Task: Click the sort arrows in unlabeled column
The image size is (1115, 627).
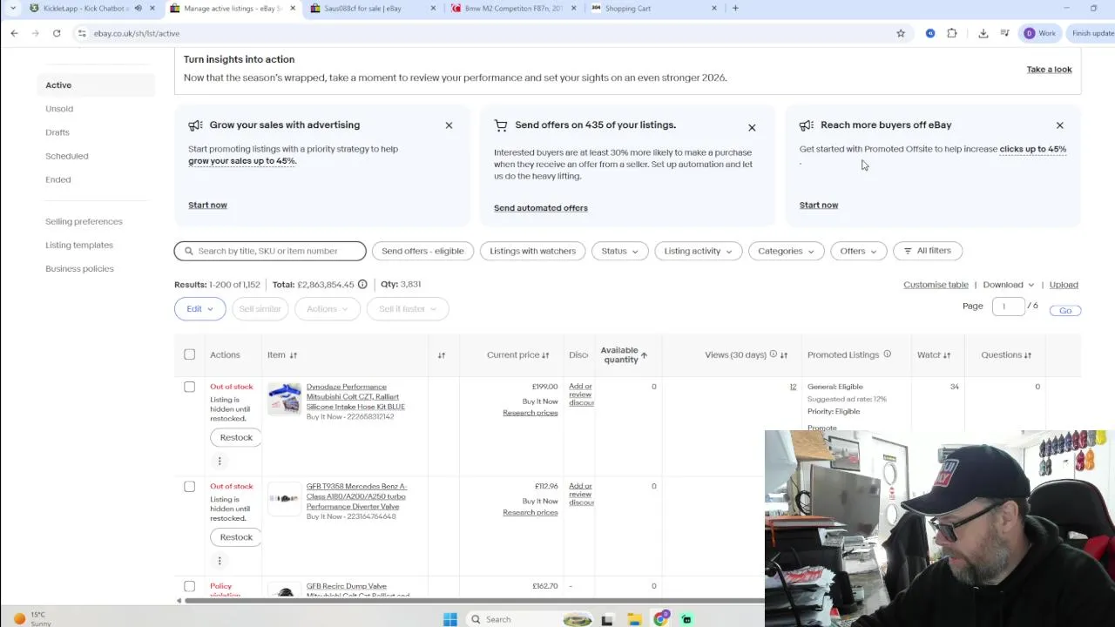Action: point(441,355)
